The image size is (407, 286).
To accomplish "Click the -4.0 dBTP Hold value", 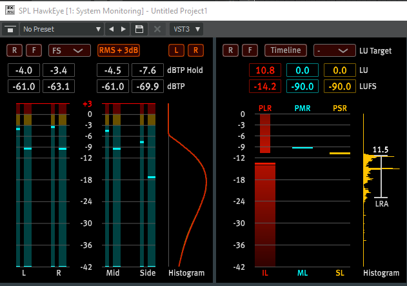I will pyautogui.click(x=24, y=70).
